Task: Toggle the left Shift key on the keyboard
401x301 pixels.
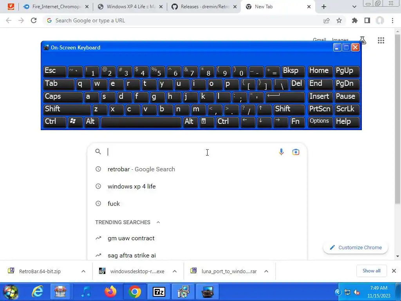Action: 67,110
